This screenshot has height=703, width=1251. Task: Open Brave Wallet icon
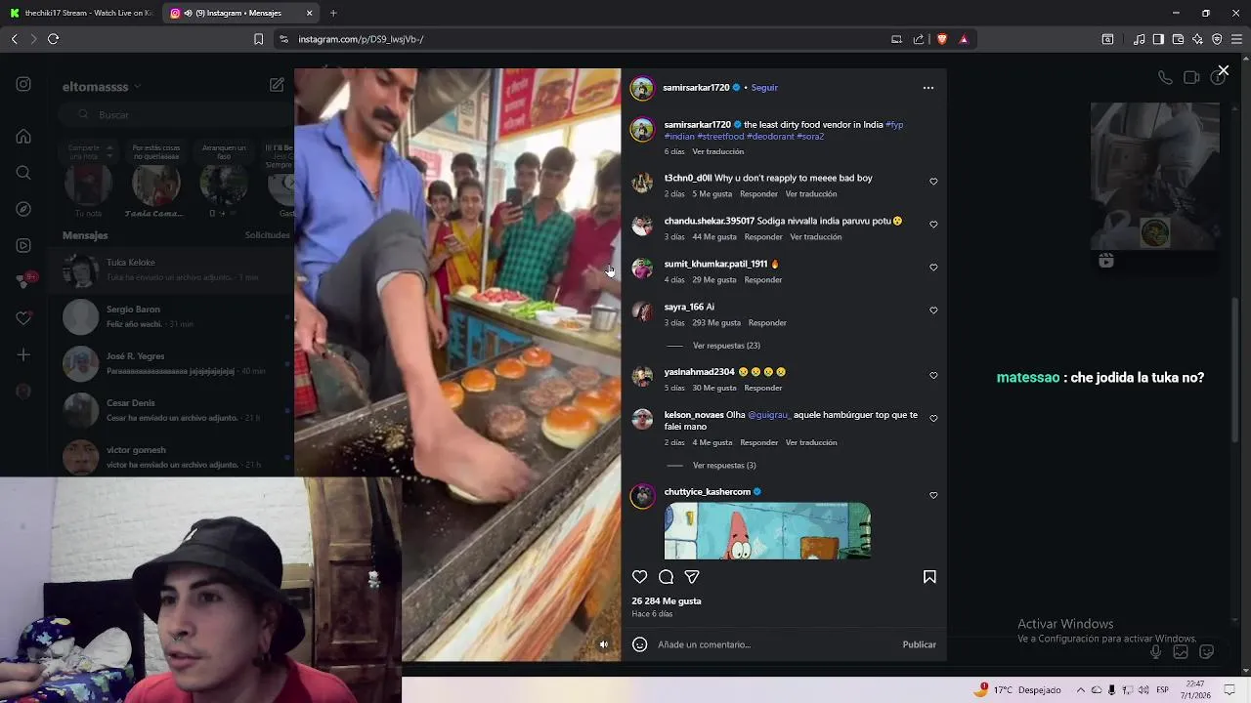tap(1178, 39)
